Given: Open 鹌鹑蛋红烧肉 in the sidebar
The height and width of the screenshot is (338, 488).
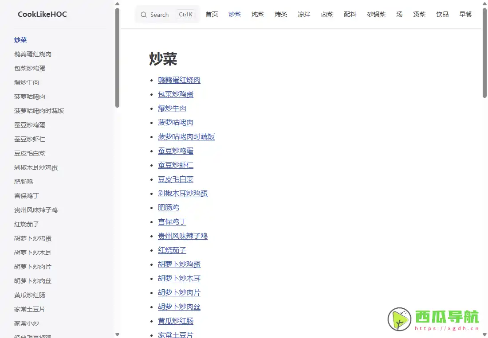Looking at the screenshot, I should pos(33,54).
